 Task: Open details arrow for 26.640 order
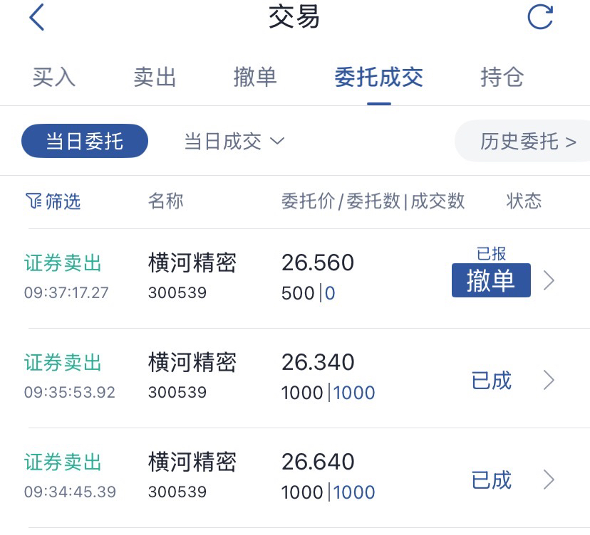click(x=549, y=480)
